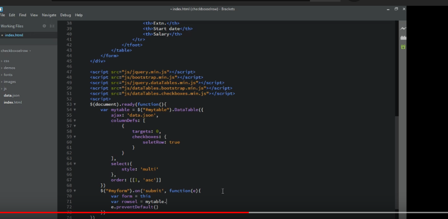Open the Find menu

pyautogui.click(x=23, y=15)
